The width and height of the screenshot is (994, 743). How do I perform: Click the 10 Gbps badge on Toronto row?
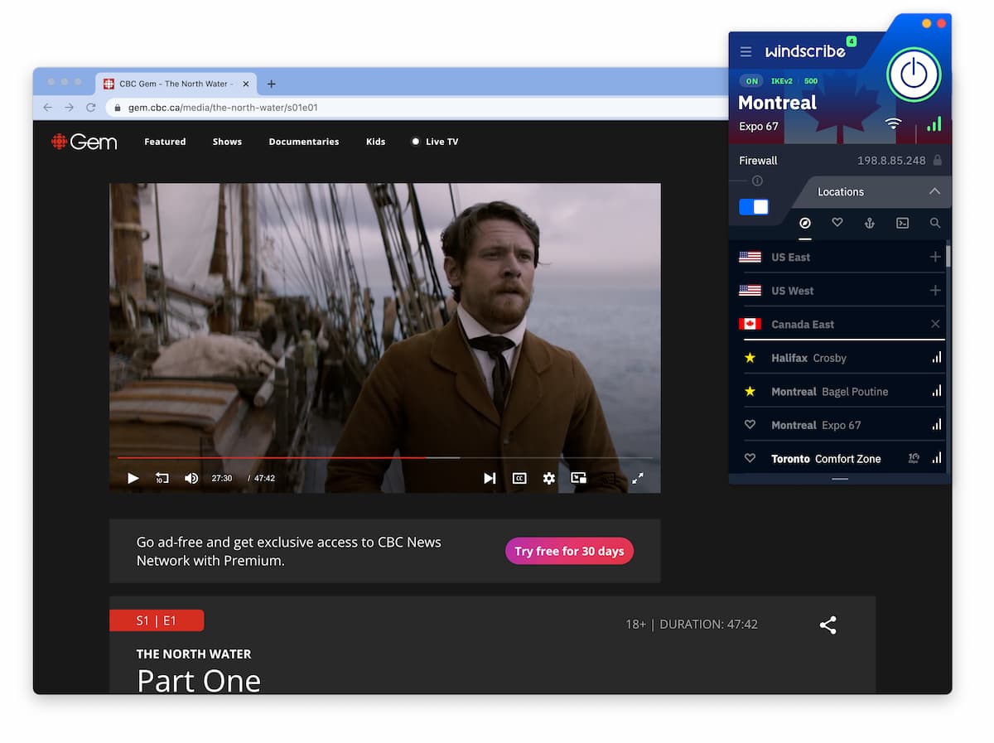coord(914,458)
